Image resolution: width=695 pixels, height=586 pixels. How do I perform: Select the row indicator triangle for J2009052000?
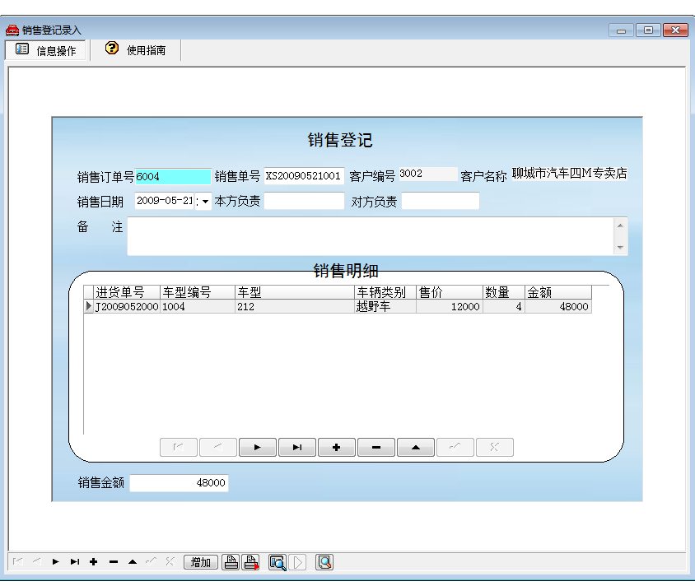[89, 306]
